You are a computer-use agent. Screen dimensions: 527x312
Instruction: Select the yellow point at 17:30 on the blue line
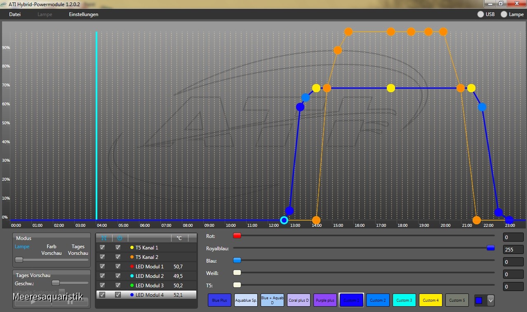391,88
